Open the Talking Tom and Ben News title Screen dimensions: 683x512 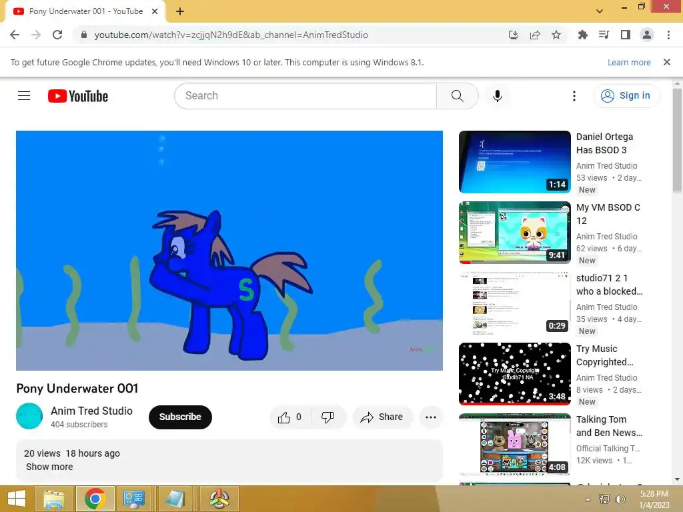click(x=610, y=426)
